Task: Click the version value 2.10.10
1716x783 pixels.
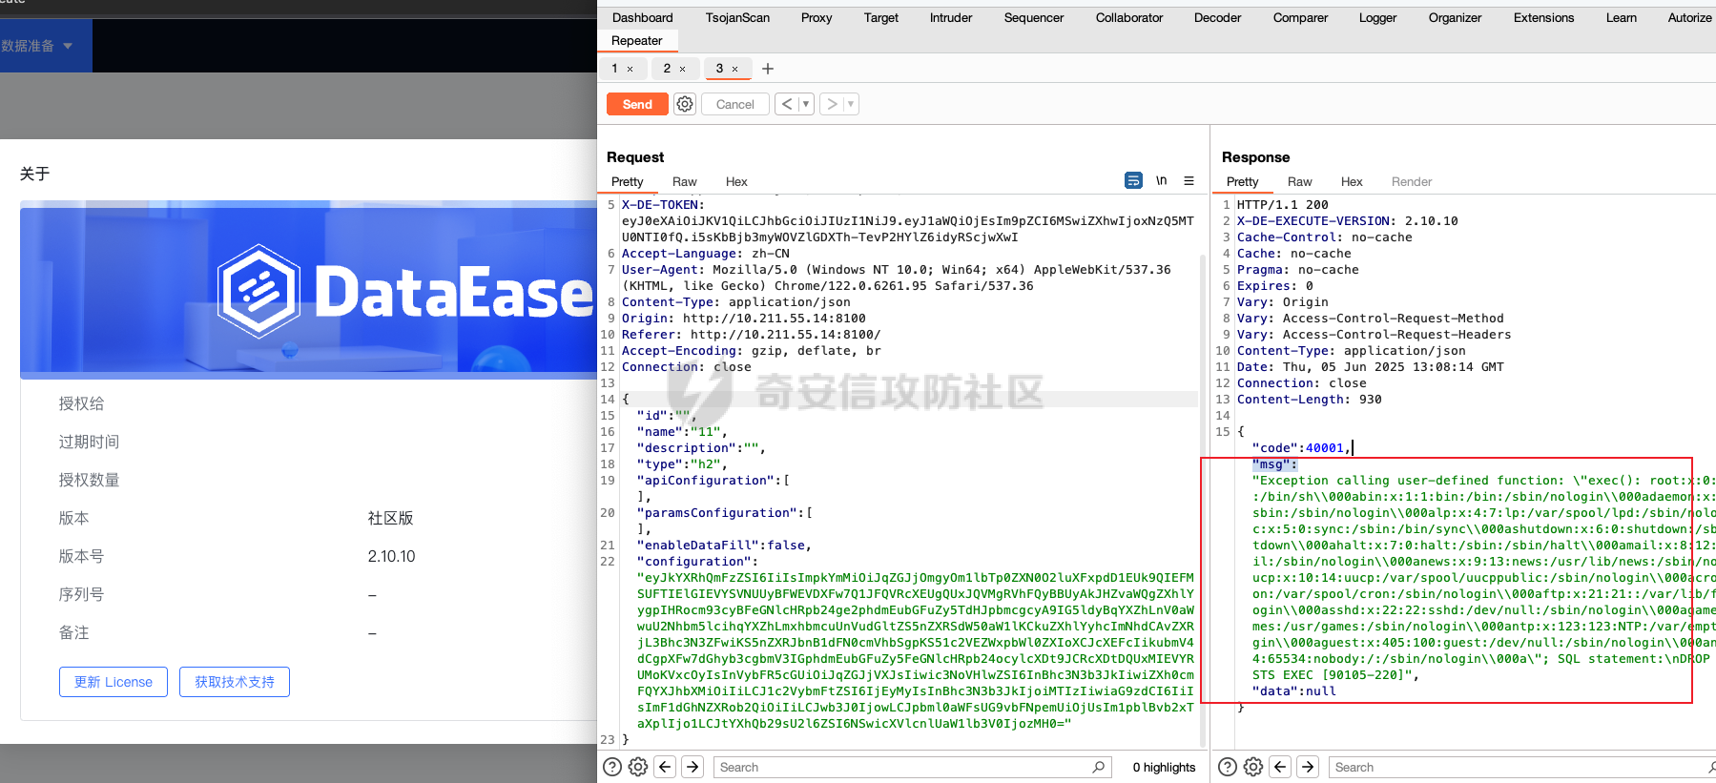Action: pos(391,556)
